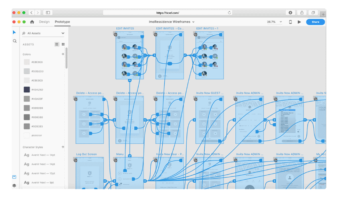Click the Share button
Image resolution: width=343 pixels, height=214 pixels.
point(315,22)
